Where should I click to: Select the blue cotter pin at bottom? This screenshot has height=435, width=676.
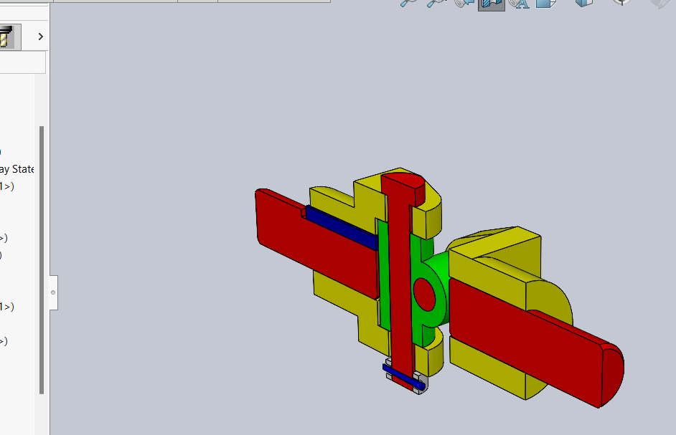click(403, 377)
